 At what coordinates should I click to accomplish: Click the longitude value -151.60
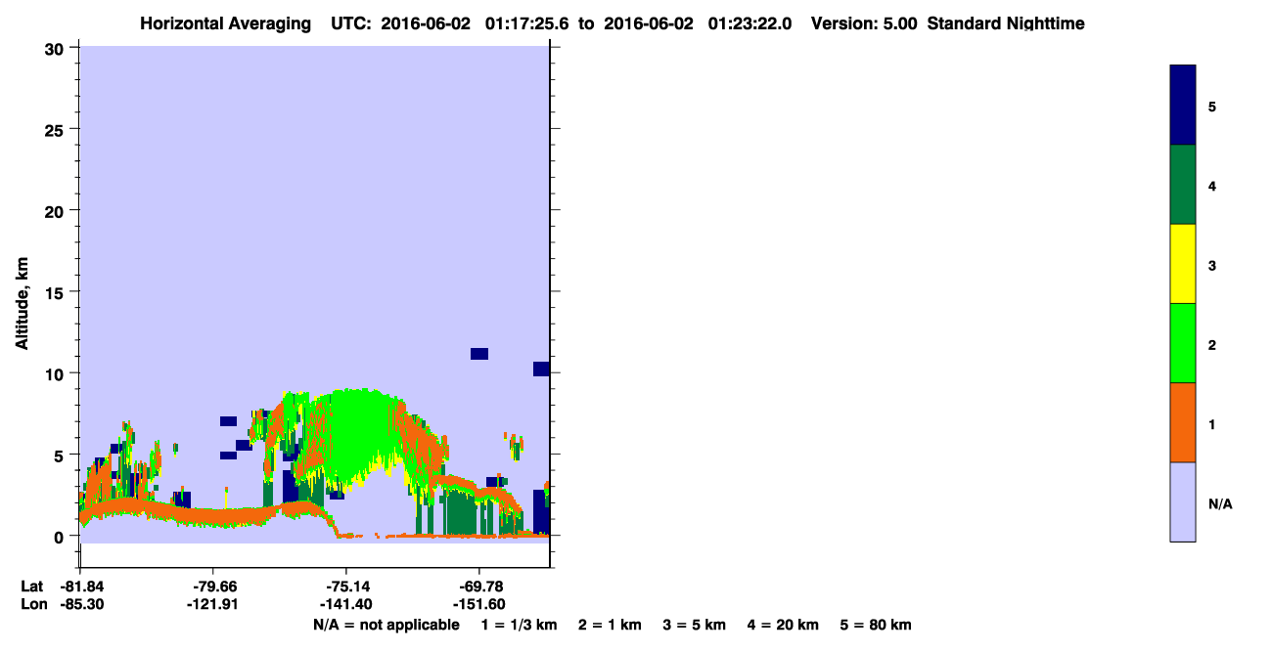(478, 604)
